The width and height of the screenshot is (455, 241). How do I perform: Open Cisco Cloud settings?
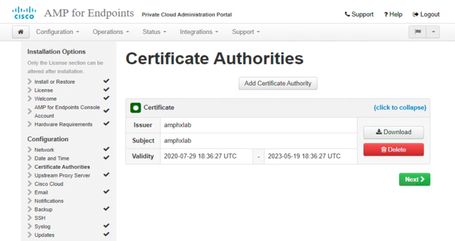click(49, 184)
